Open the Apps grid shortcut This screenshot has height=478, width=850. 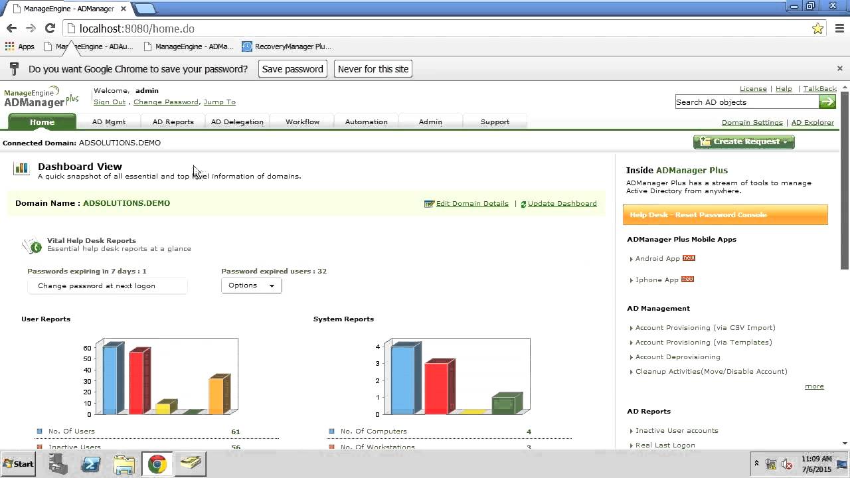click(19, 46)
